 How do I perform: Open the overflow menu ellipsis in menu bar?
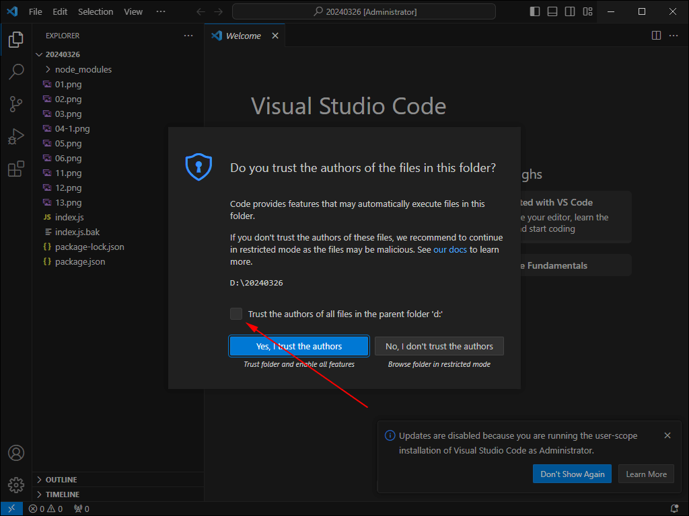161,12
